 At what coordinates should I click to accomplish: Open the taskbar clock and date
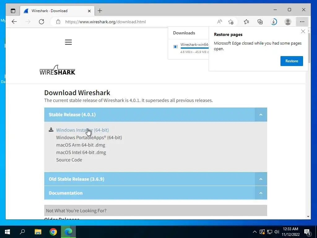pyautogui.click(x=290, y=232)
